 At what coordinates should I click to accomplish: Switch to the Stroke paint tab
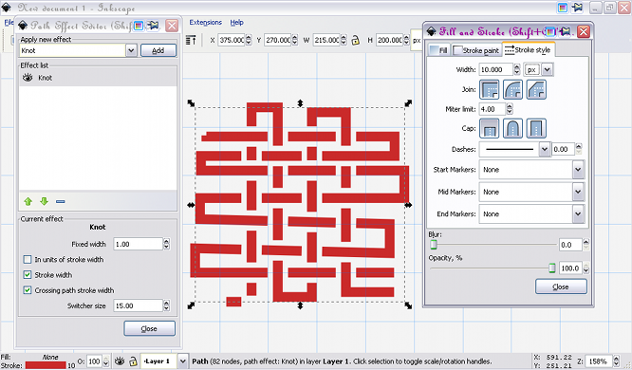pos(476,50)
